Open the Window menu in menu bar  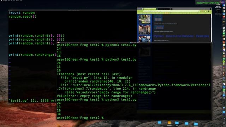click(18, 1)
